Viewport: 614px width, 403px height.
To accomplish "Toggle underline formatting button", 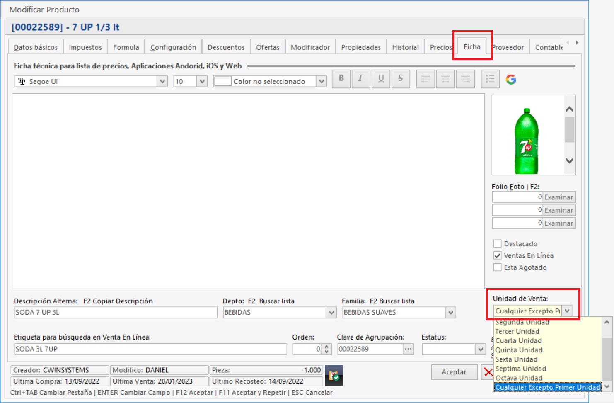I will [x=381, y=79].
